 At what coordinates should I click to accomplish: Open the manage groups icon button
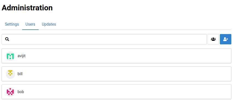pyautogui.click(x=213, y=39)
